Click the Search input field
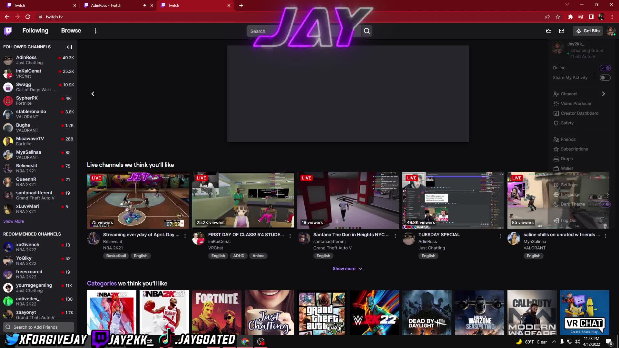This screenshot has height=348, width=619. tap(304, 31)
